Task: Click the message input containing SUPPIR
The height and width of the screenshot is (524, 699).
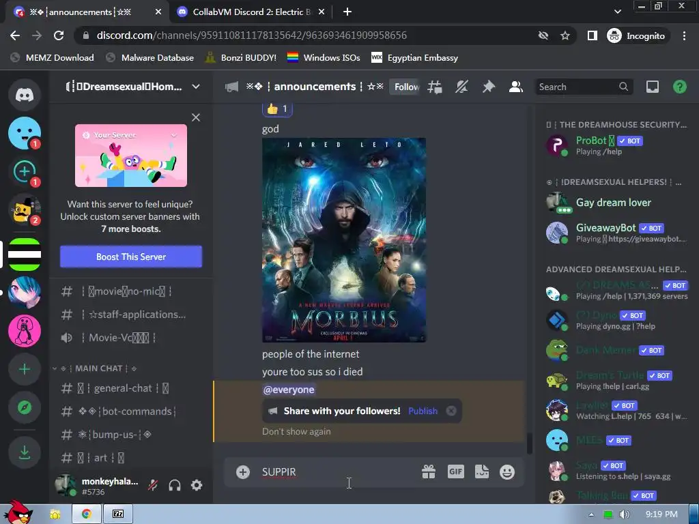Action: coord(339,472)
